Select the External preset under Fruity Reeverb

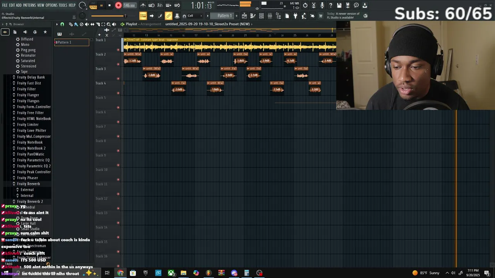pyautogui.click(x=27, y=190)
